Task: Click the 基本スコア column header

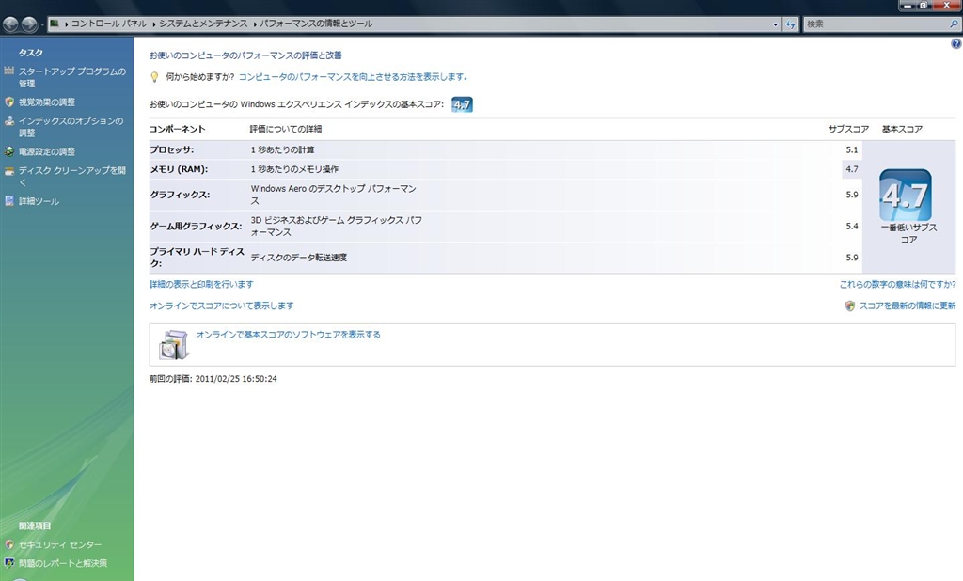Action: pos(902,129)
